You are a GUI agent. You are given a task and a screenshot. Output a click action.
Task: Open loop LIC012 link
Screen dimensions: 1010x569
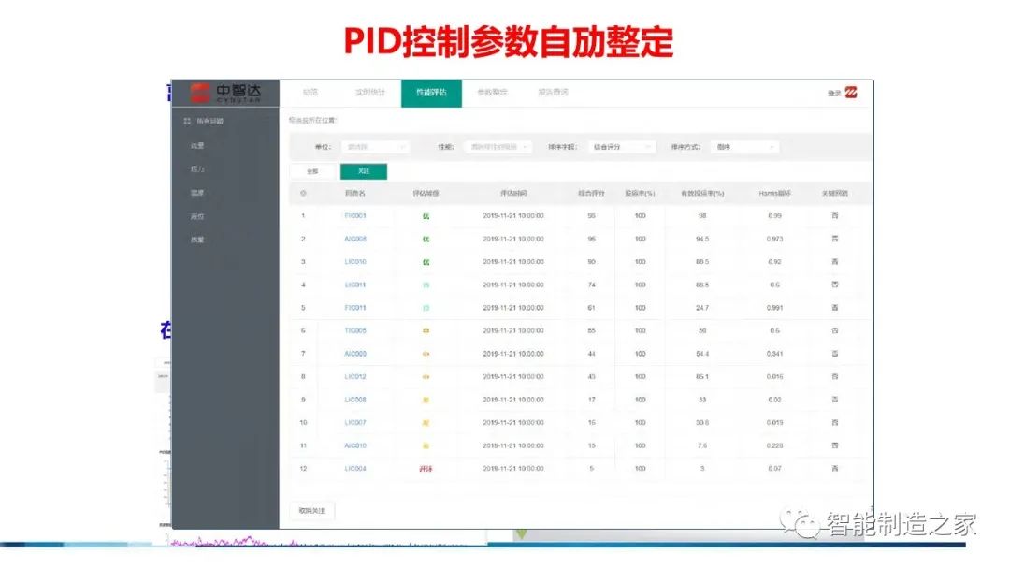click(x=355, y=377)
